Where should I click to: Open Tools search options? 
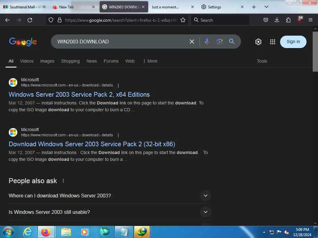coord(262,61)
